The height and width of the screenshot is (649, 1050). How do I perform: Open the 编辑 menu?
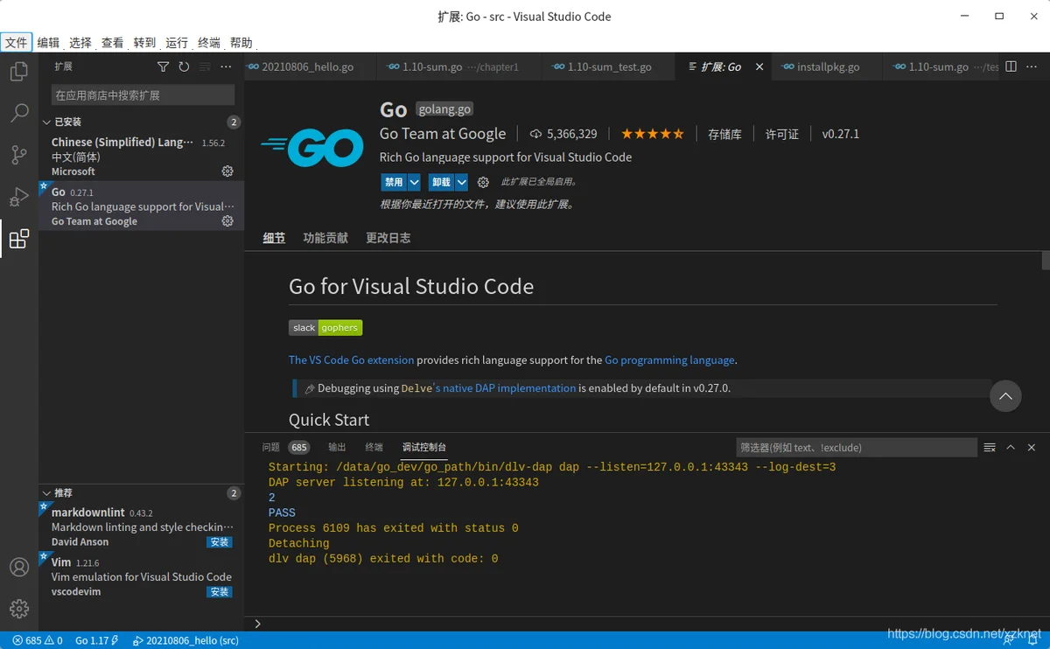(x=48, y=43)
